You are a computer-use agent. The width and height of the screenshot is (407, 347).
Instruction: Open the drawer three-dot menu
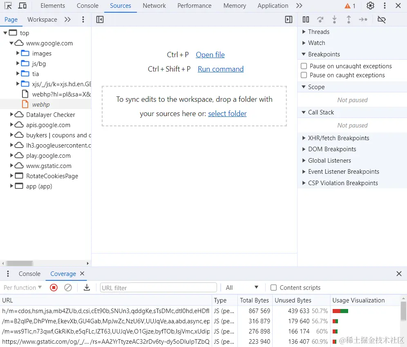[8, 273]
